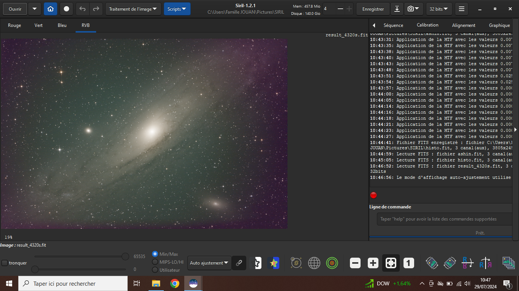
Task: Rotate image clockwise
Action: (450, 263)
